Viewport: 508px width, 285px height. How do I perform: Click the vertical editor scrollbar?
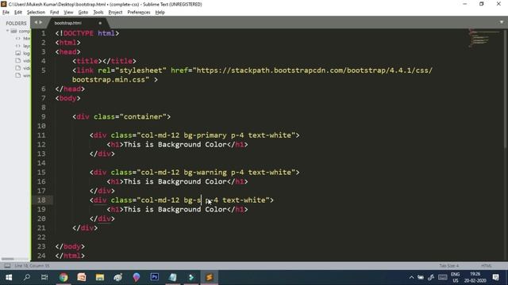(506, 89)
